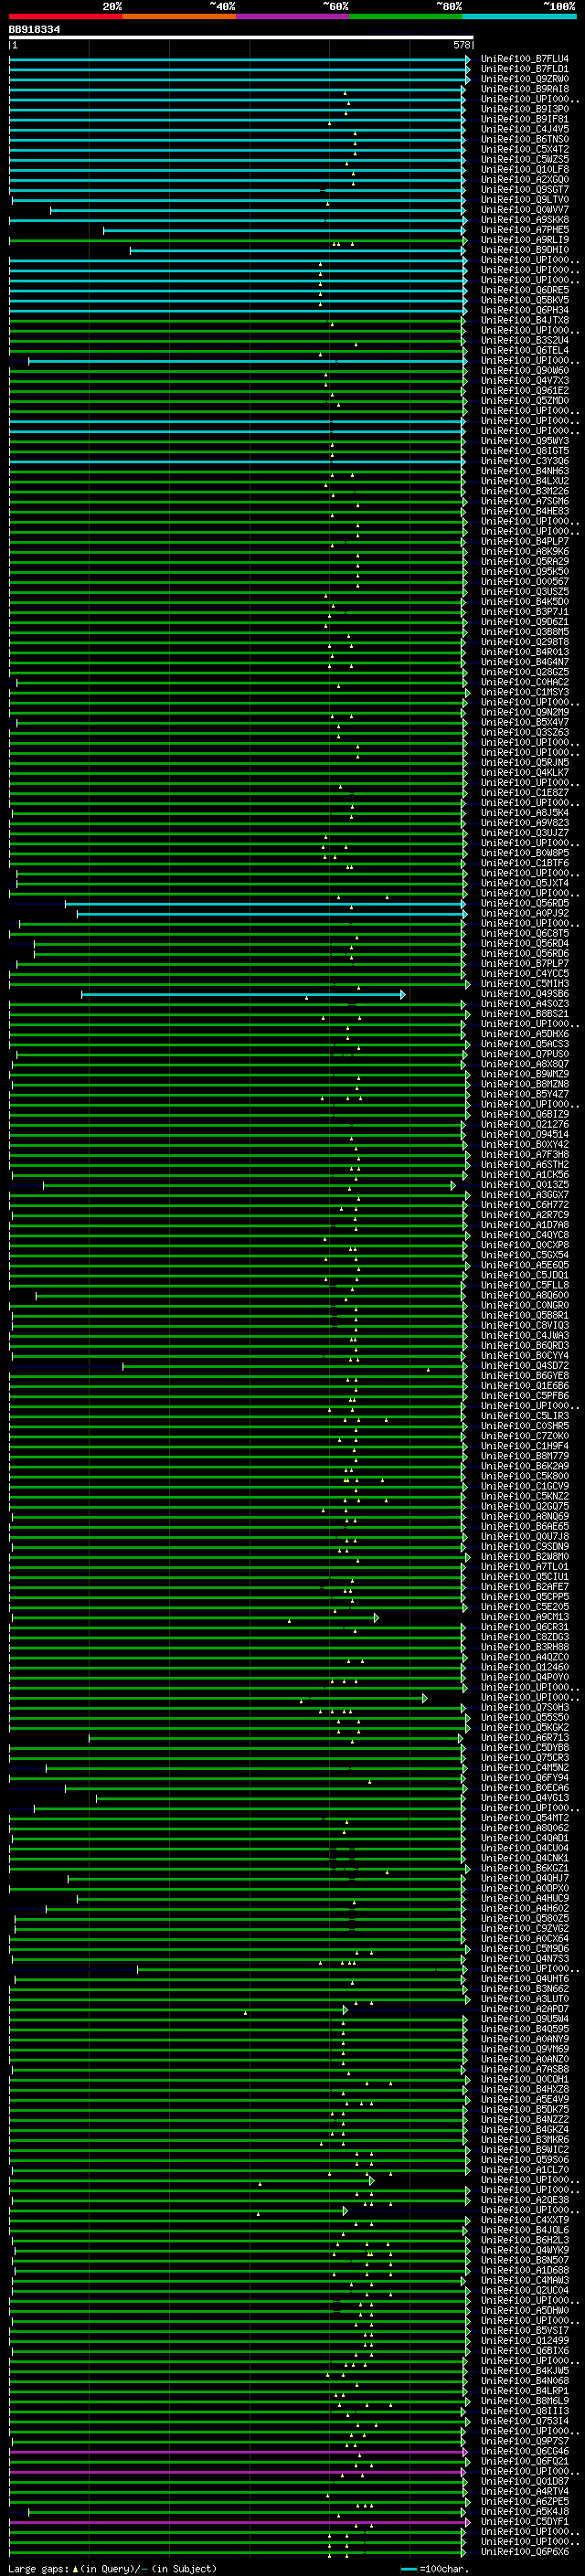The width and height of the screenshot is (585, 2576).
Task: Select the UniRef100_A7ASB8 label
Action: [x=525, y=2069]
